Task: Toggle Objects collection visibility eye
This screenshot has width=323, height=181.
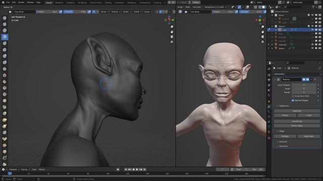Action: click(x=312, y=26)
